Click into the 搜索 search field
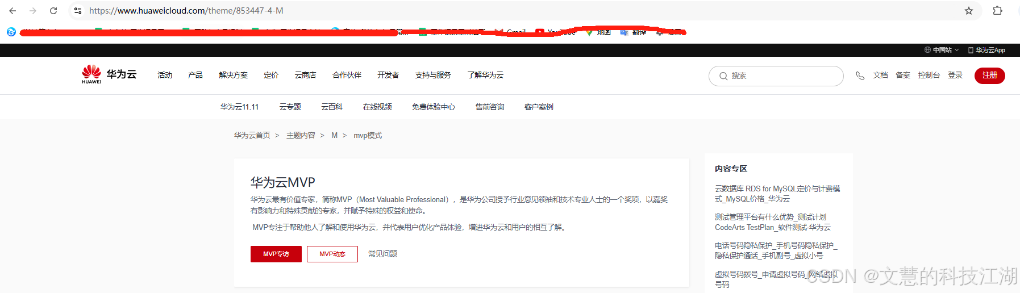Screen dimensions: 1020x293 coord(776,76)
